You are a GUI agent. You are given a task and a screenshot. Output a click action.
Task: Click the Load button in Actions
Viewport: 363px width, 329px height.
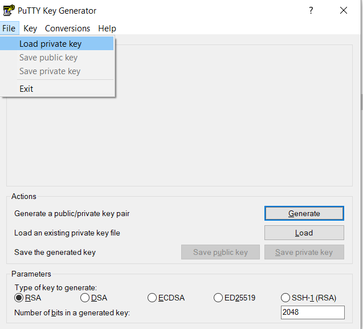[x=304, y=233]
